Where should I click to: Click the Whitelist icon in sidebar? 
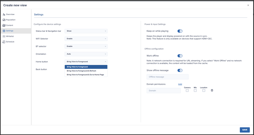pos(4,36)
